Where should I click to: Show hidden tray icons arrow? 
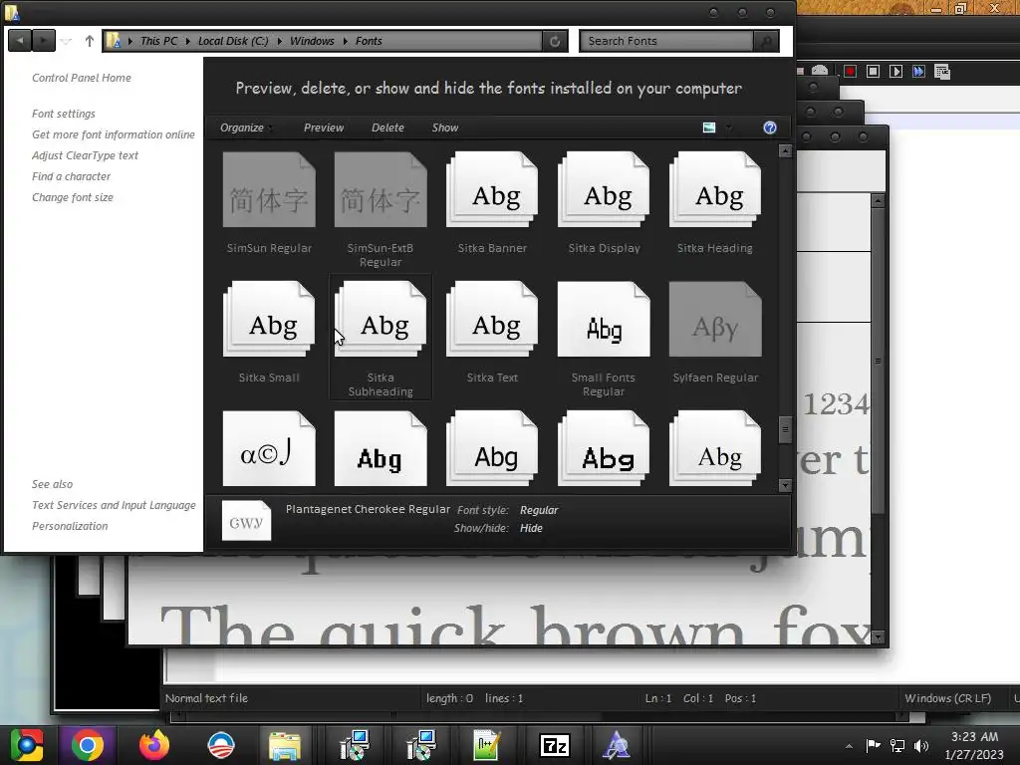click(849, 745)
